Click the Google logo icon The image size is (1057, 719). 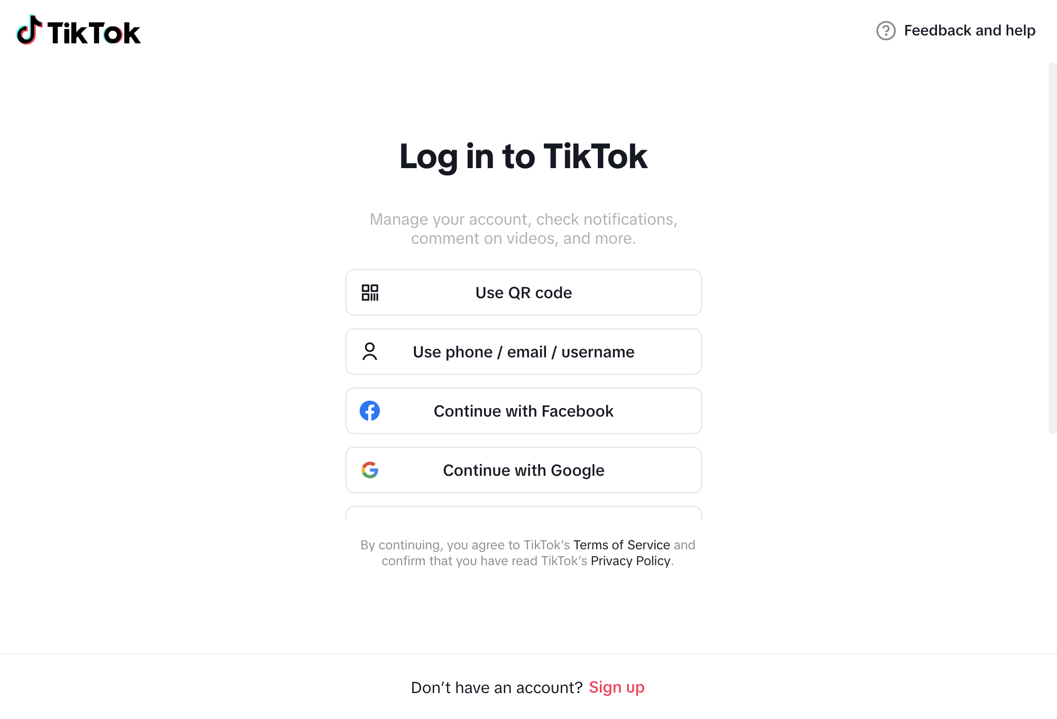[370, 469]
